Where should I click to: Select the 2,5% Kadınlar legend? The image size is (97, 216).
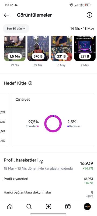coord(74,124)
